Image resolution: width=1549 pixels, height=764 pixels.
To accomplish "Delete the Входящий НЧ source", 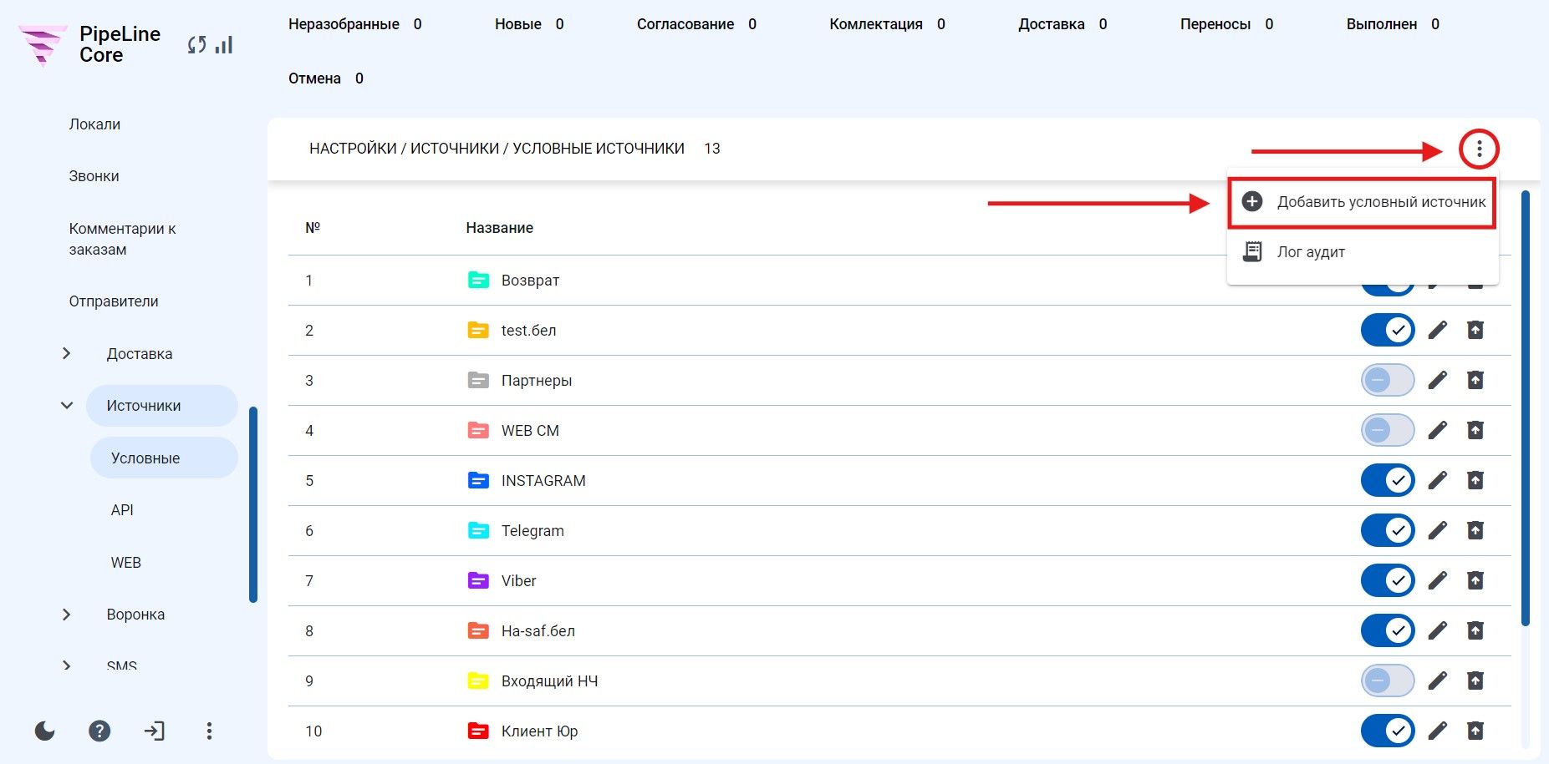I will click(x=1475, y=681).
